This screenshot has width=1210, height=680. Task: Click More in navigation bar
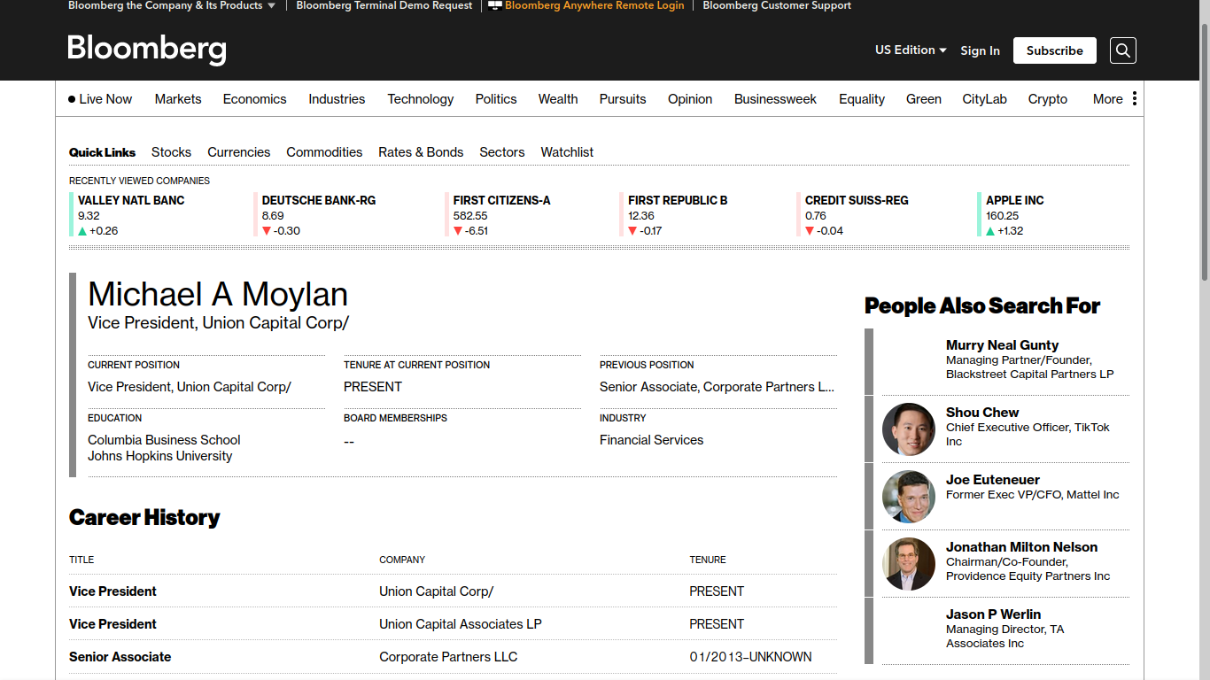pyautogui.click(x=1107, y=99)
